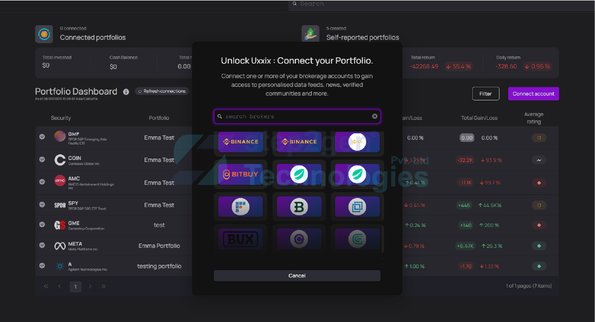Click the GameStop GME logo
Screen dimensions: 595x322
(60, 225)
